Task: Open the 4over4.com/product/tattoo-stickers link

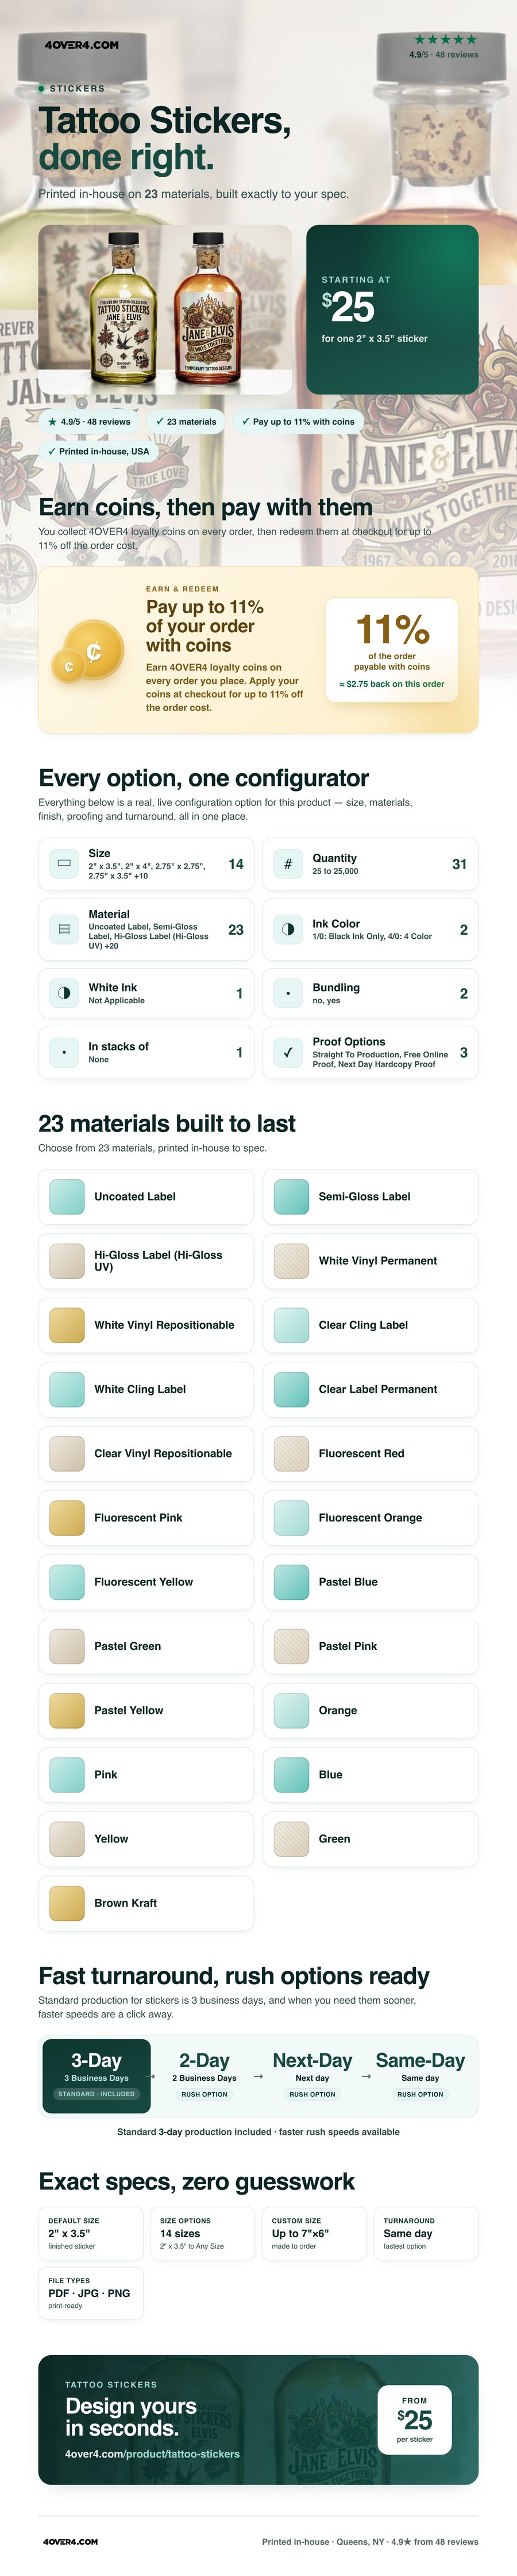Action: 153,2453
